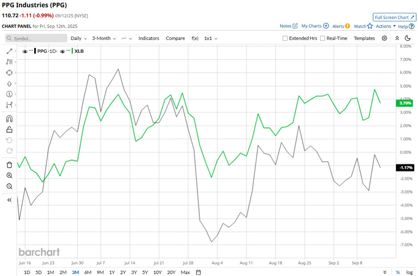The width and height of the screenshot is (418, 276).
Task: Select the 1D time range
Action: 27,272
